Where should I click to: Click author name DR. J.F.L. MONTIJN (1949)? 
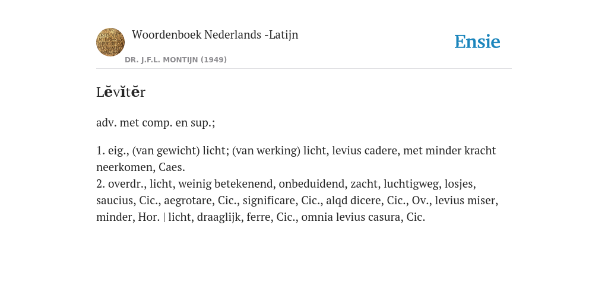click(176, 60)
